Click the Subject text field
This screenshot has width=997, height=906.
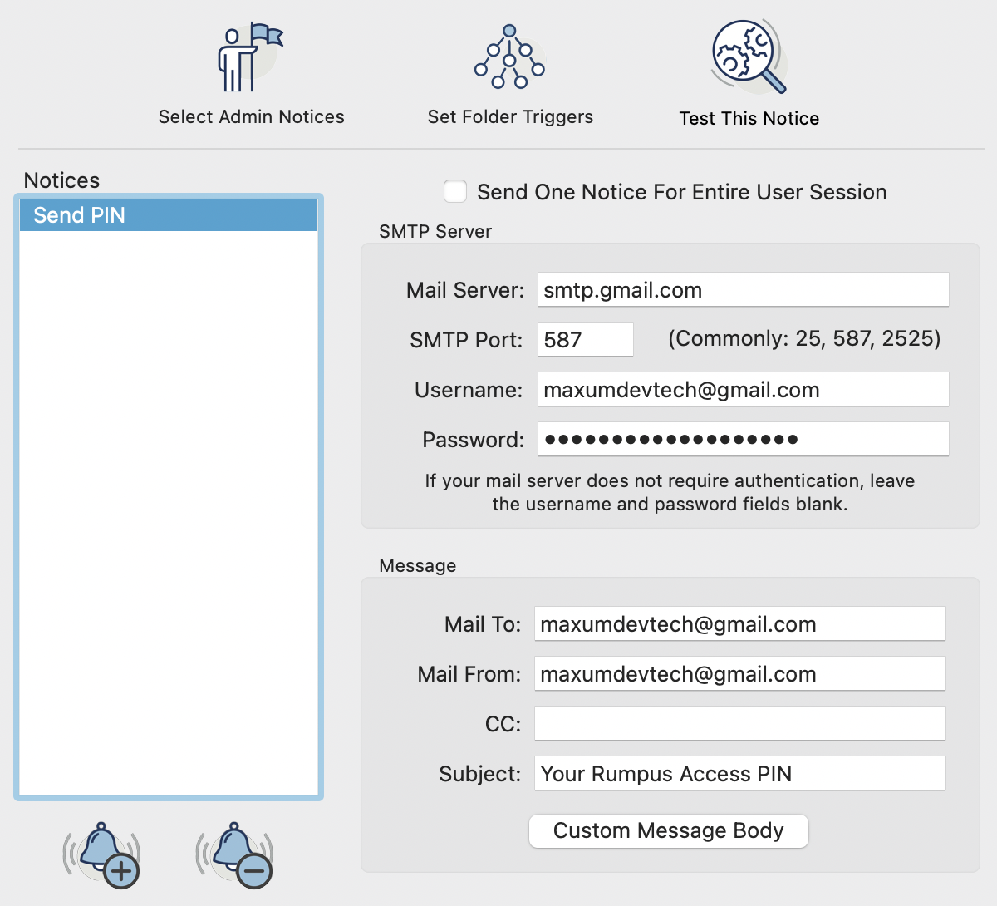(739, 774)
